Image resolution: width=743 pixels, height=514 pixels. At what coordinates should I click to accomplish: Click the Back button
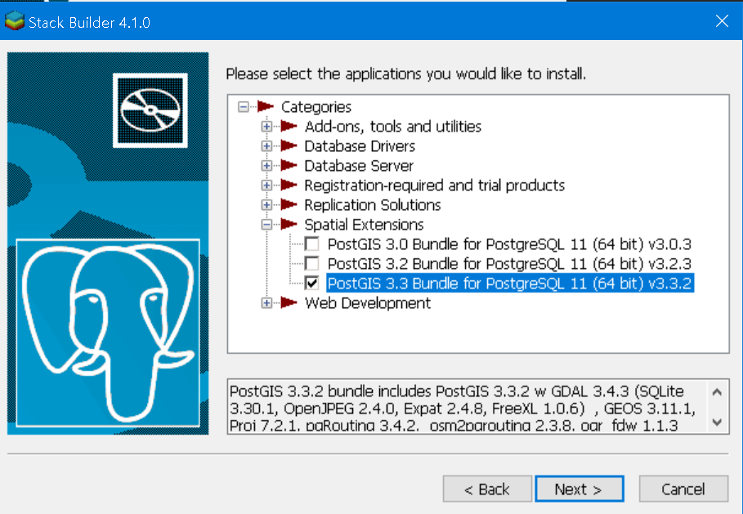click(487, 489)
